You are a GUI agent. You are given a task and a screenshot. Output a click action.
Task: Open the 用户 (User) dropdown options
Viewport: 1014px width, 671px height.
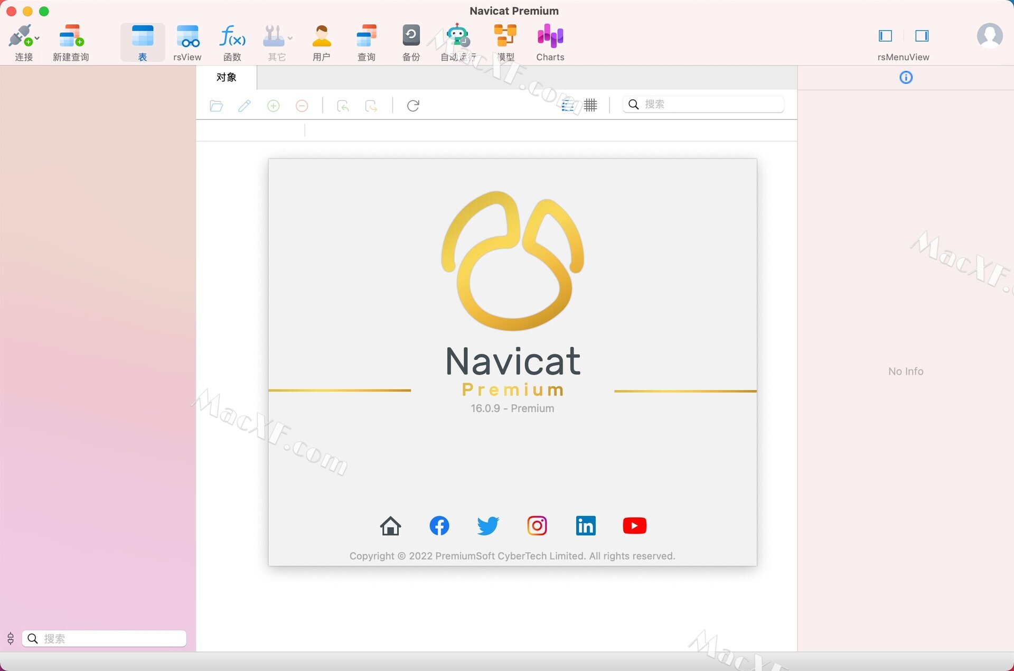(x=321, y=43)
